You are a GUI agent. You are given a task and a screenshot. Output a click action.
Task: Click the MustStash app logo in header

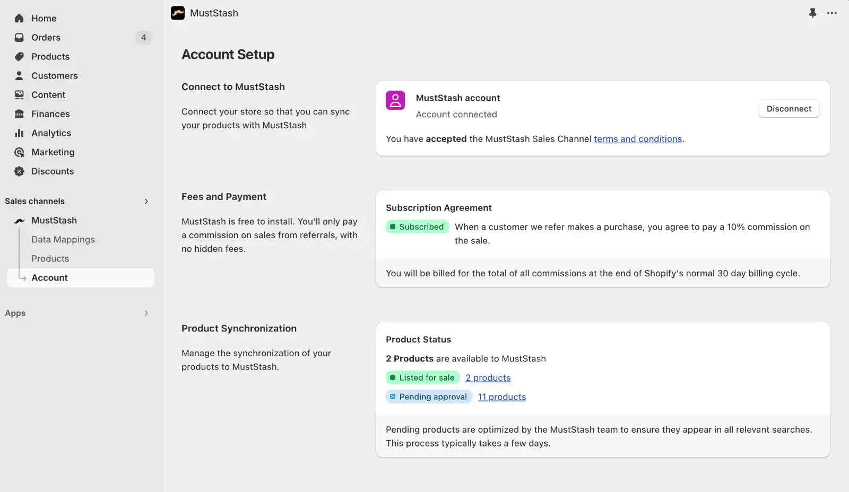178,13
